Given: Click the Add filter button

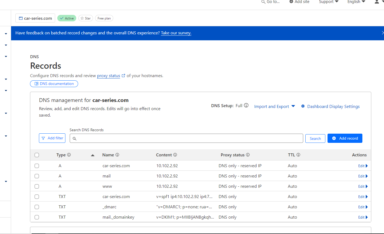Looking at the screenshot, I should click(52, 138).
